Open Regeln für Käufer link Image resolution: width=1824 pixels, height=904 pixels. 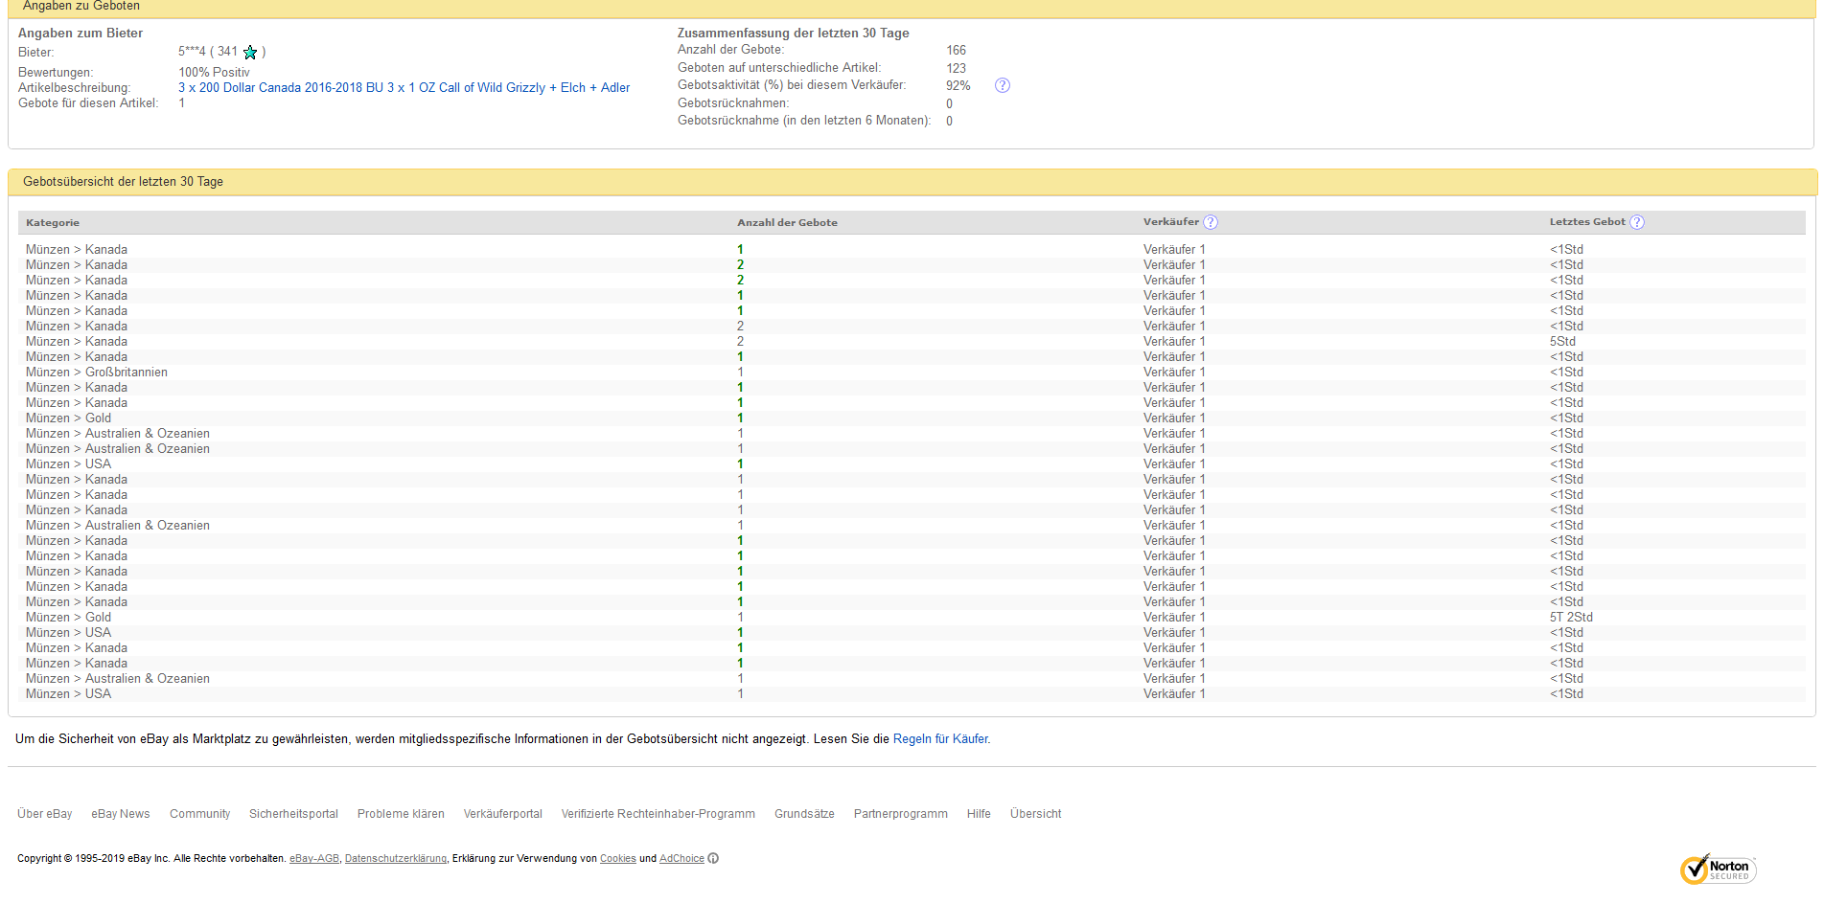940,739
